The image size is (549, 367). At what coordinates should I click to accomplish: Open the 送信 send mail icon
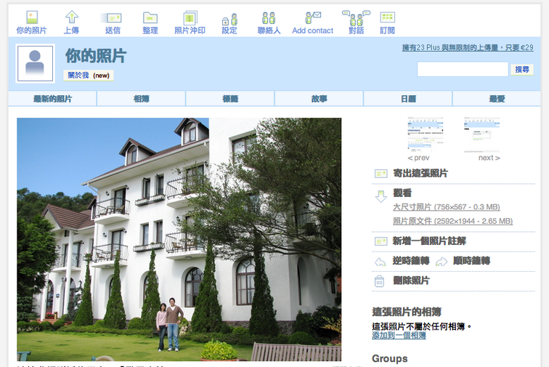point(111,17)
